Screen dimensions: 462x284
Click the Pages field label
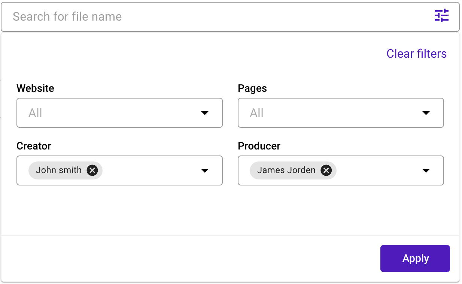[252, 88]
